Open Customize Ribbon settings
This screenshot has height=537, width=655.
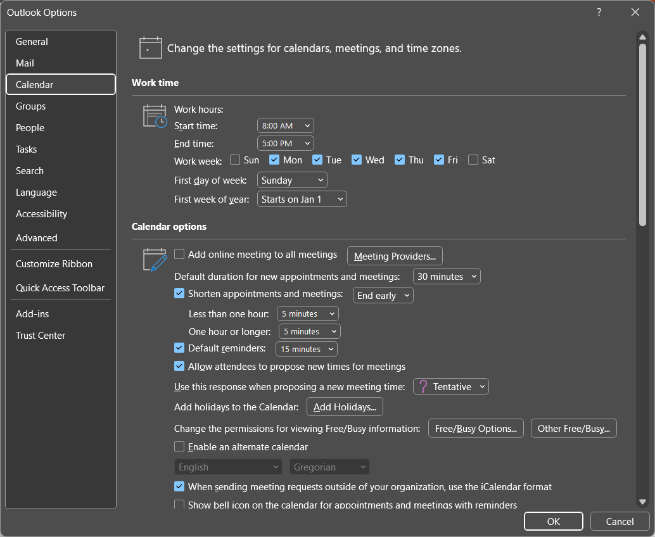pos(61,264)
